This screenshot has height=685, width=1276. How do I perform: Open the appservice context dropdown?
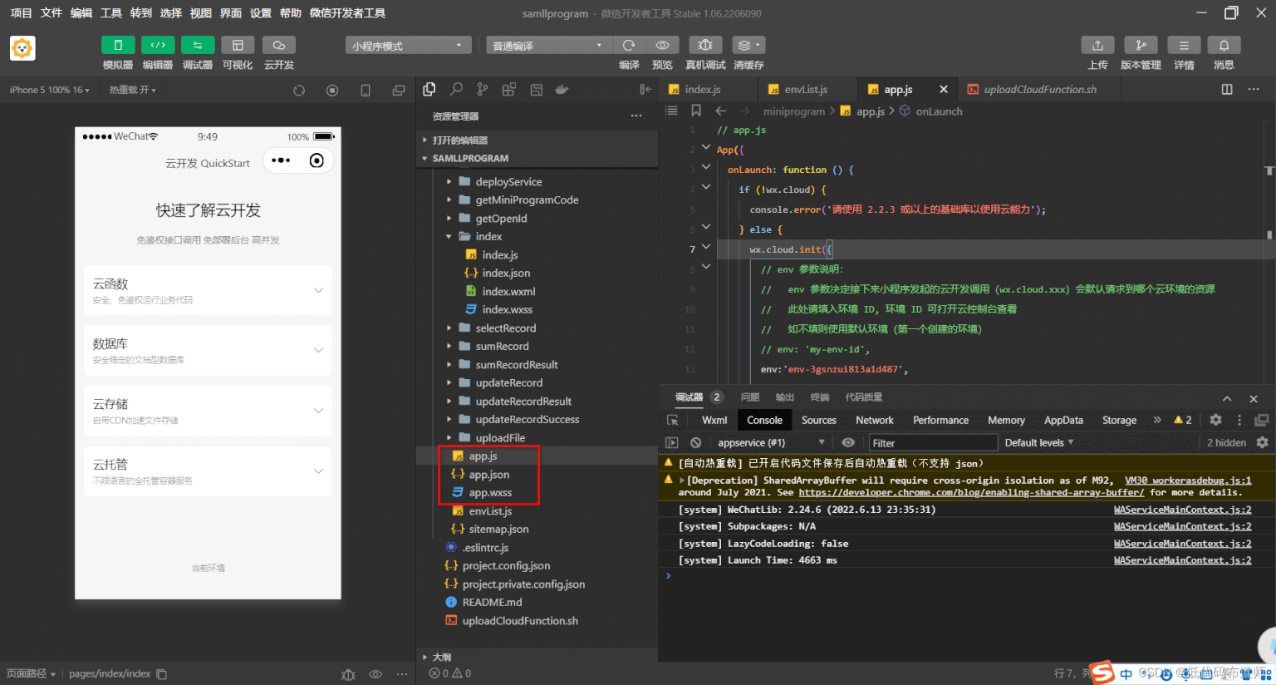click(x=770, y=442)
